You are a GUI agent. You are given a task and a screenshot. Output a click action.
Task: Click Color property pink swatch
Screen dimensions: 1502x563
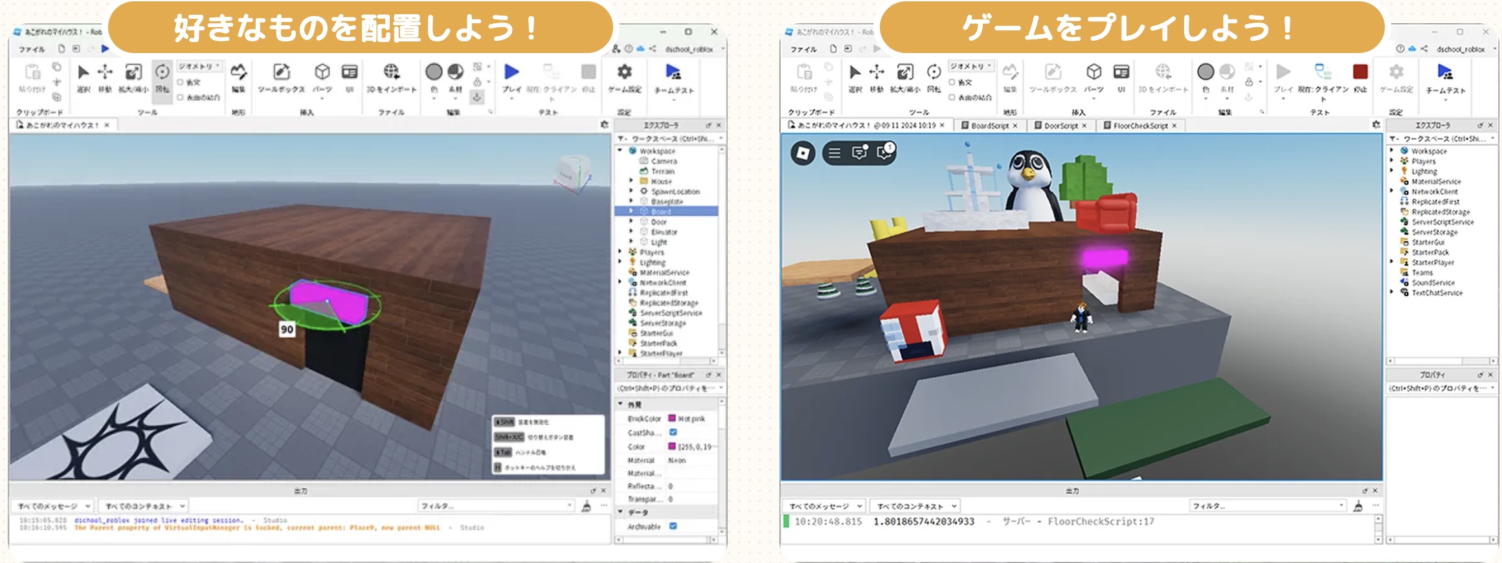click(x=672, y=447)
